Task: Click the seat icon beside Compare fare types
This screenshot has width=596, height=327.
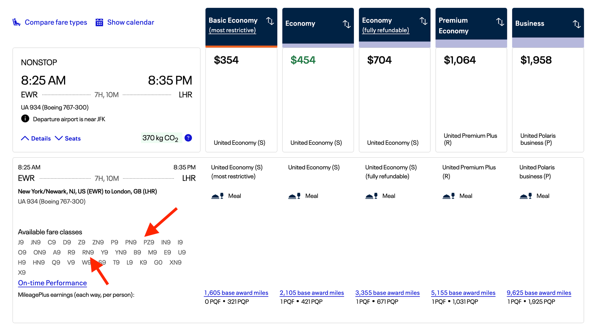Action: (17, 22)
